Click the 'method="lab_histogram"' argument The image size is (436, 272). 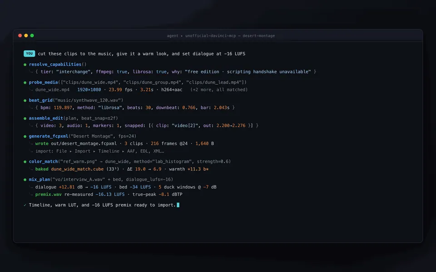coord(163,161)
